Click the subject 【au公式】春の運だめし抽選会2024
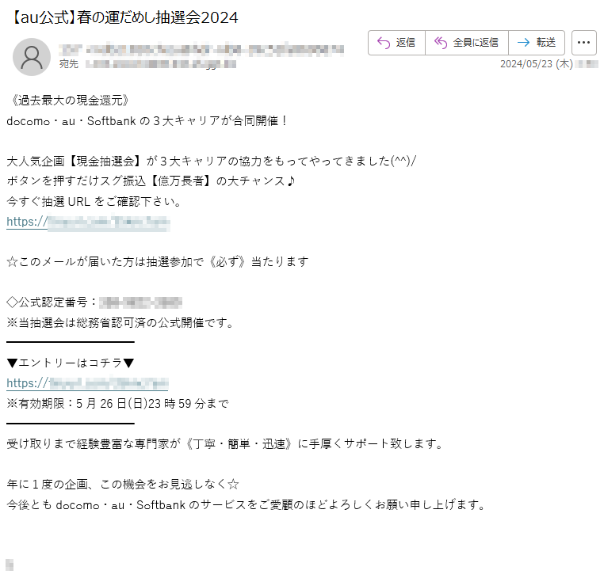This screenshot has width=604, height=578. click(124, 17)
